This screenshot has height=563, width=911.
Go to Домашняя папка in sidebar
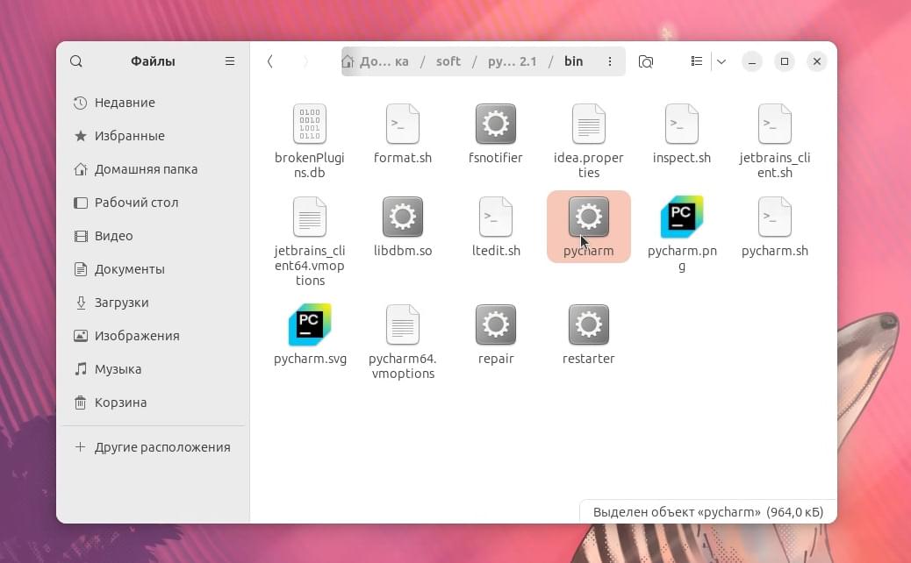[x=153, y=169]
